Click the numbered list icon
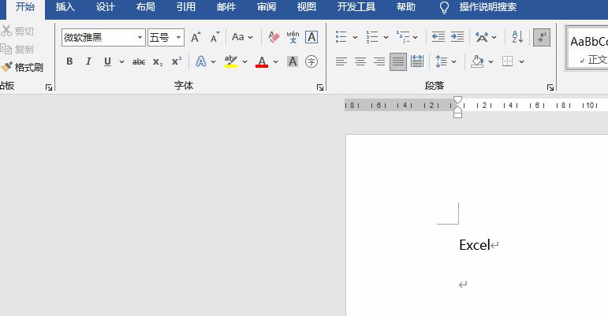The height and width of the screenshot is (316, 608). [x=372, y=37]
